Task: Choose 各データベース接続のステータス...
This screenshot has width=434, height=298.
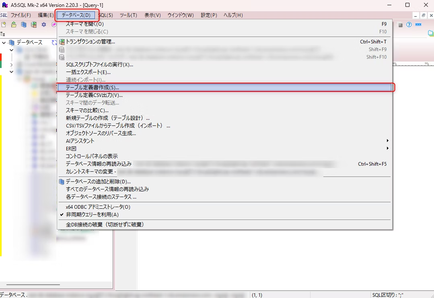Action: coord(225,197)
